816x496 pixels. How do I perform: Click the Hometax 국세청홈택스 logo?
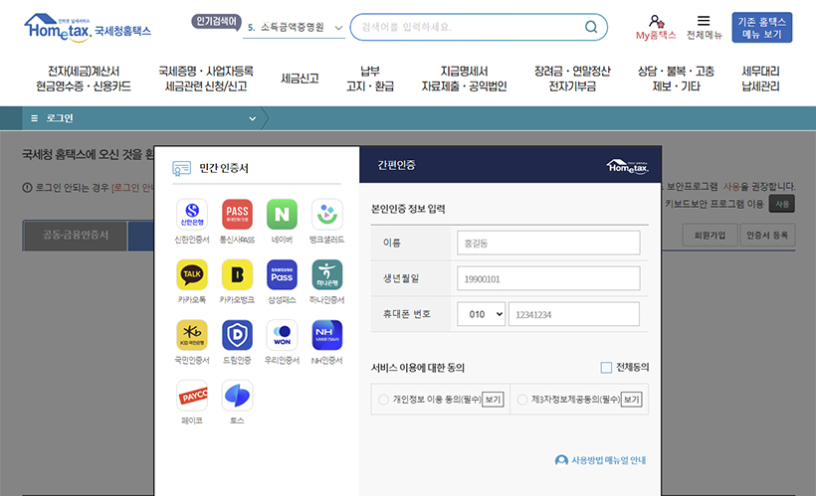[88, 27]
